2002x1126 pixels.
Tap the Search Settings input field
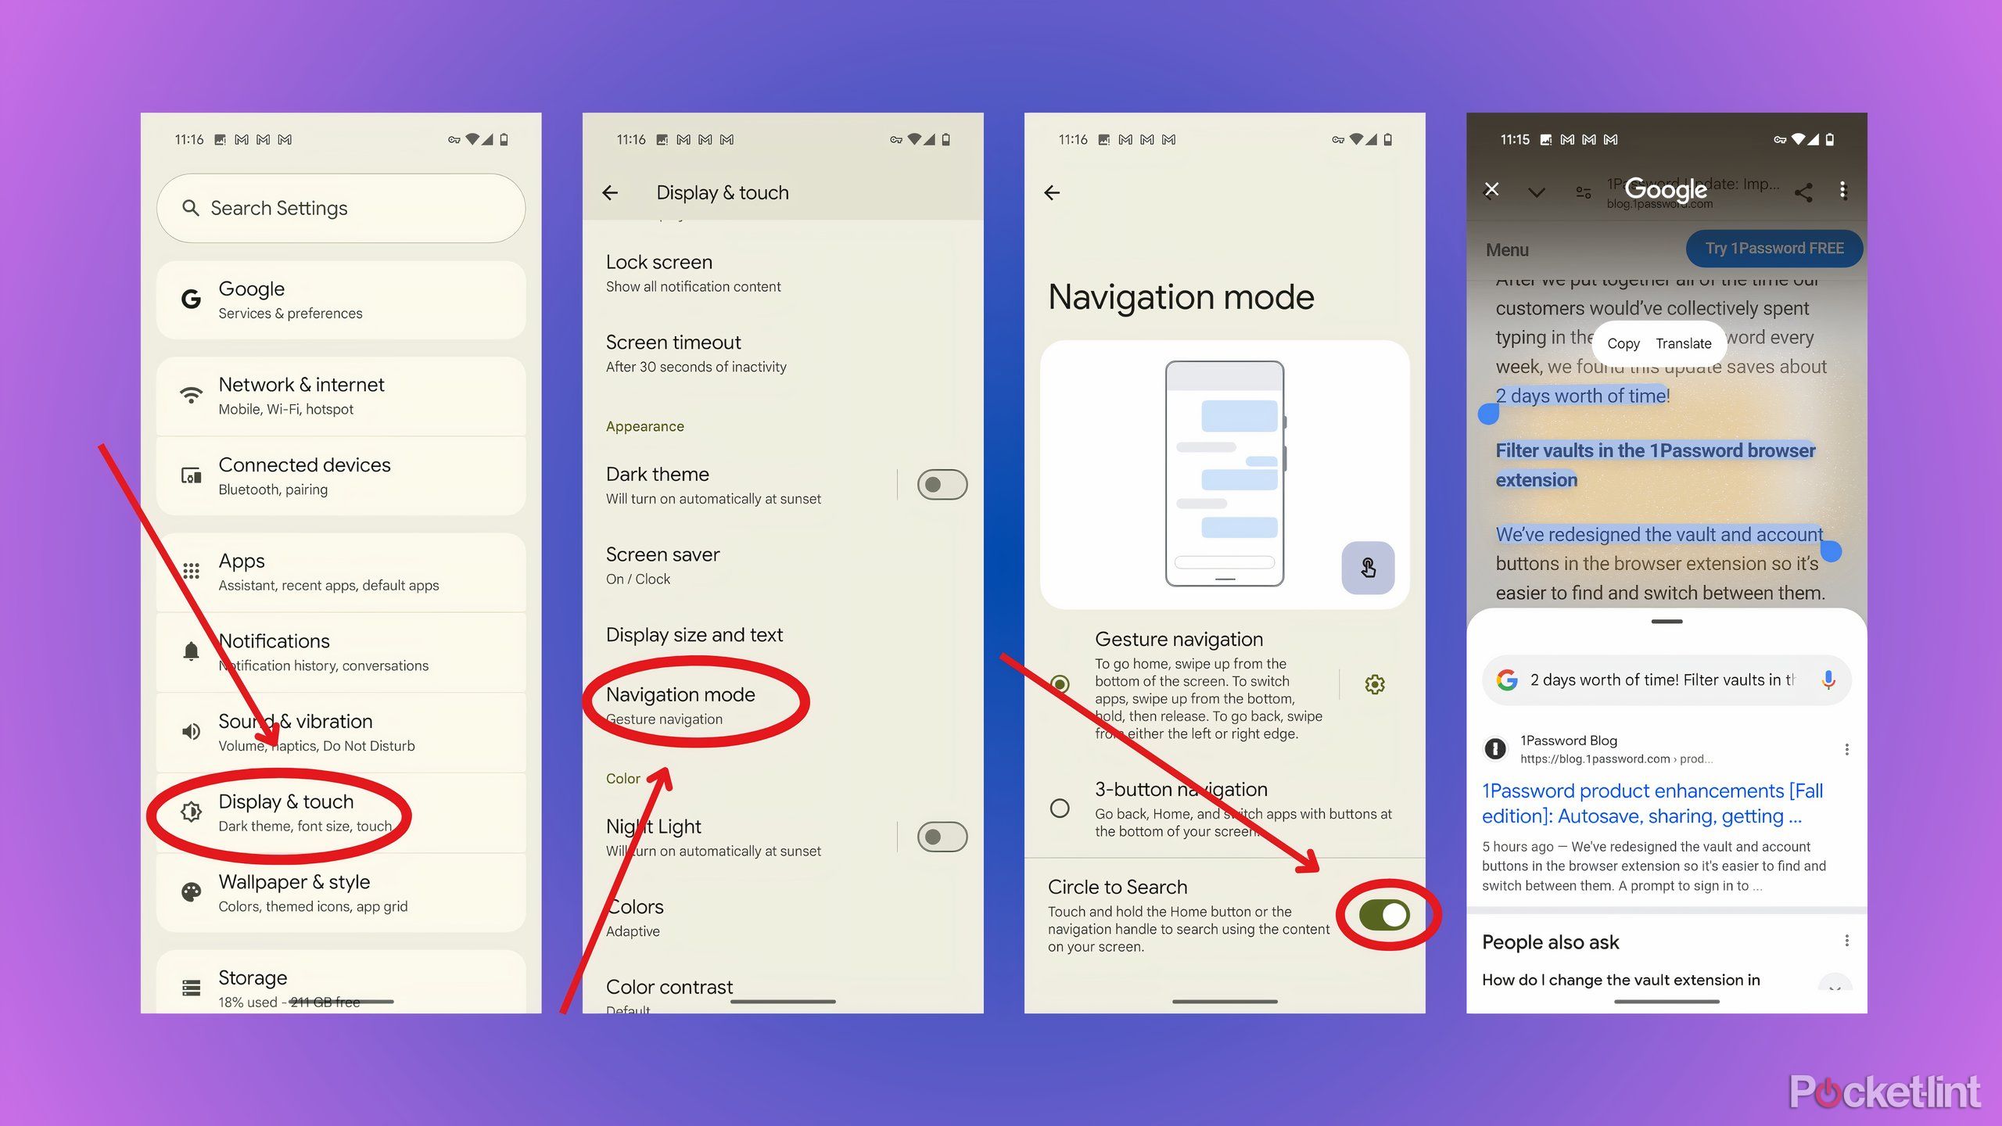[x=344, y=207]
